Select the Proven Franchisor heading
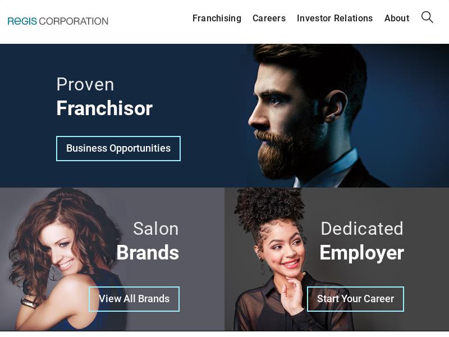This screenshot has width=449, height=337. pyautogui.click(x=104, y=97)
